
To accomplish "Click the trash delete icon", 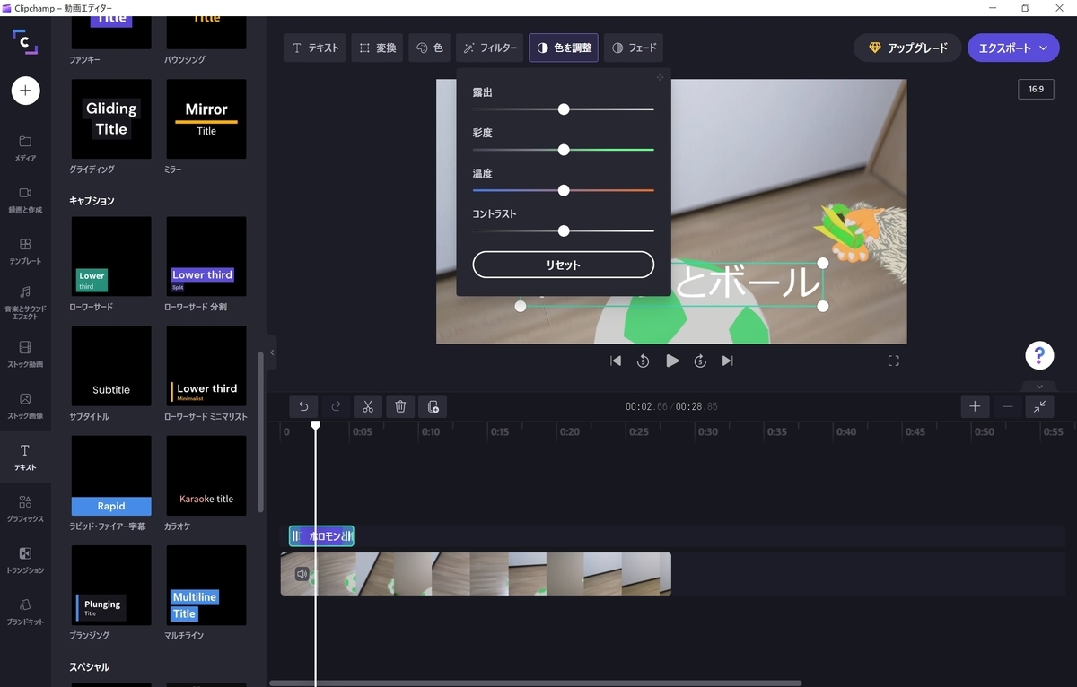I will [400, 406].
